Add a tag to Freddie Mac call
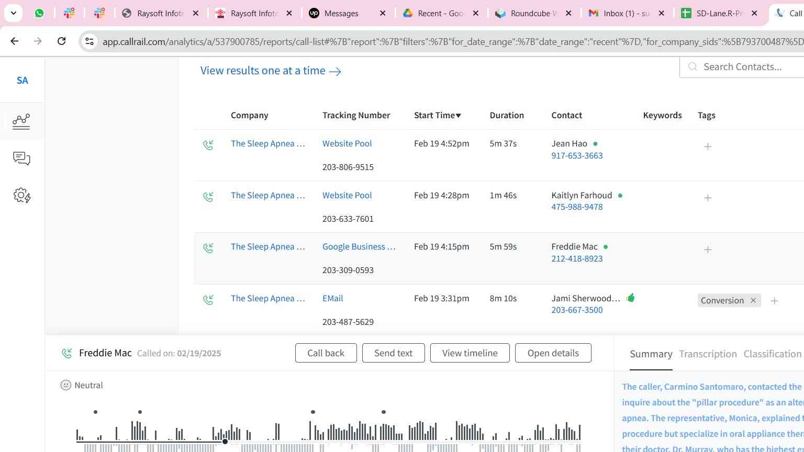Viewport: 804px width, 452px height. (x=708, y=250)
